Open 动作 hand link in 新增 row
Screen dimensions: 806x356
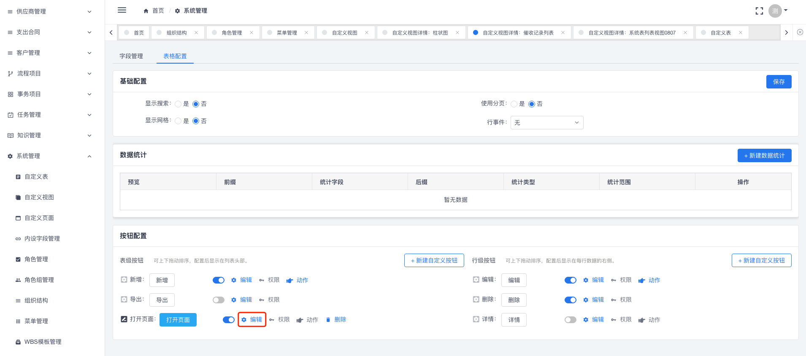pyautogui.click(x=297, y=280)
